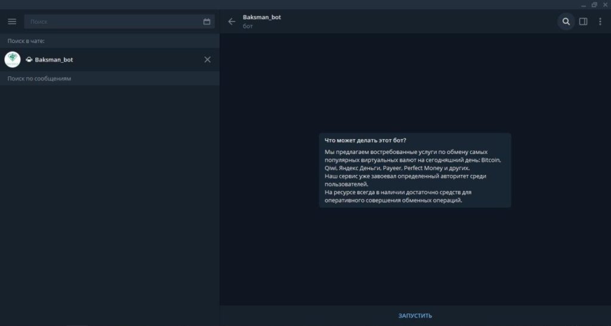This screenshot has height=326, width=611.
Task: Remove Baksman_bot chat filter with X
Action: 207,60
